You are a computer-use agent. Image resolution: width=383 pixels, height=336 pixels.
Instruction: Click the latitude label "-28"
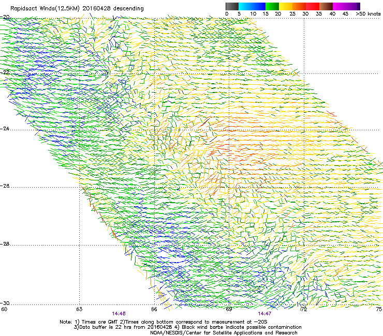5,244
